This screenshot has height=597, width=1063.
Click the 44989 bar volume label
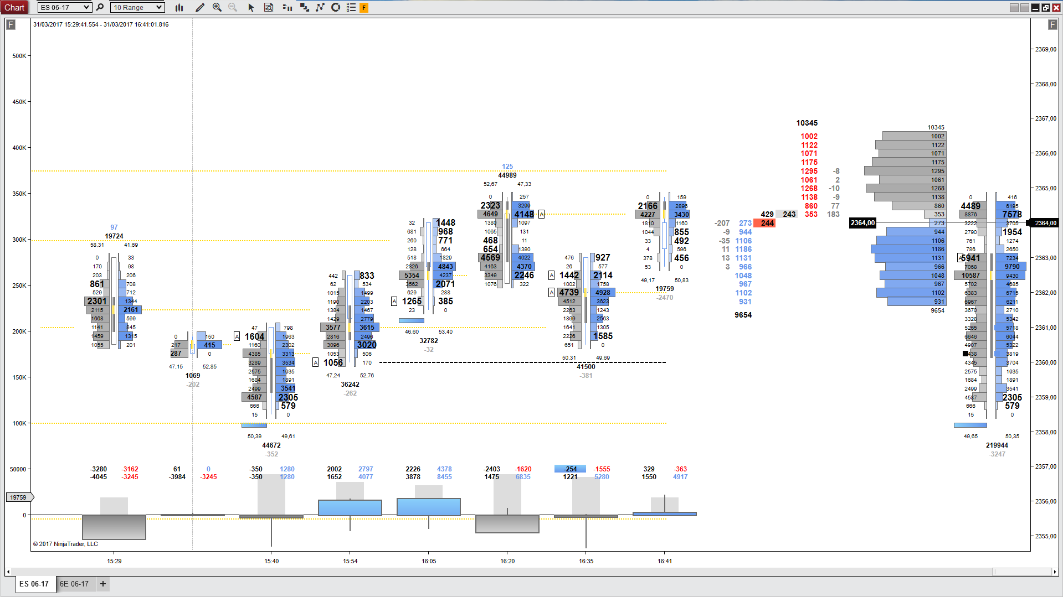(507, 175)
